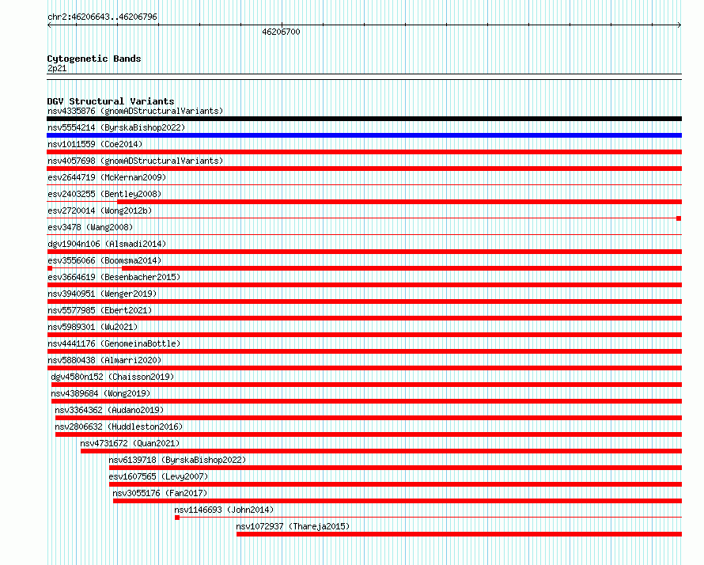
Task: Select nsv3364362 (Audano2019) label
Action: (109, 410)
